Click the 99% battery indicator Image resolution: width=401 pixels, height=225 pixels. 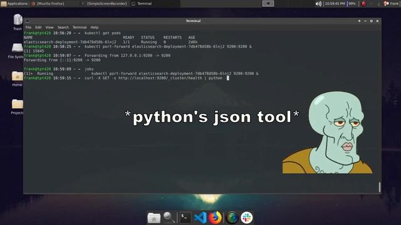[x=352, y=4]
